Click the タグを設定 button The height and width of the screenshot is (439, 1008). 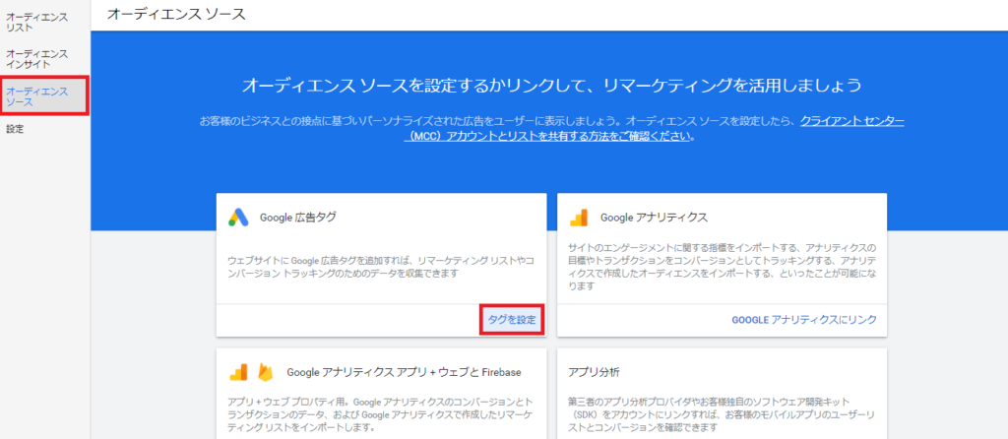512,320
